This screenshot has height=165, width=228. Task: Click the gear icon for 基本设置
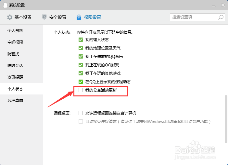coord(10,17)
